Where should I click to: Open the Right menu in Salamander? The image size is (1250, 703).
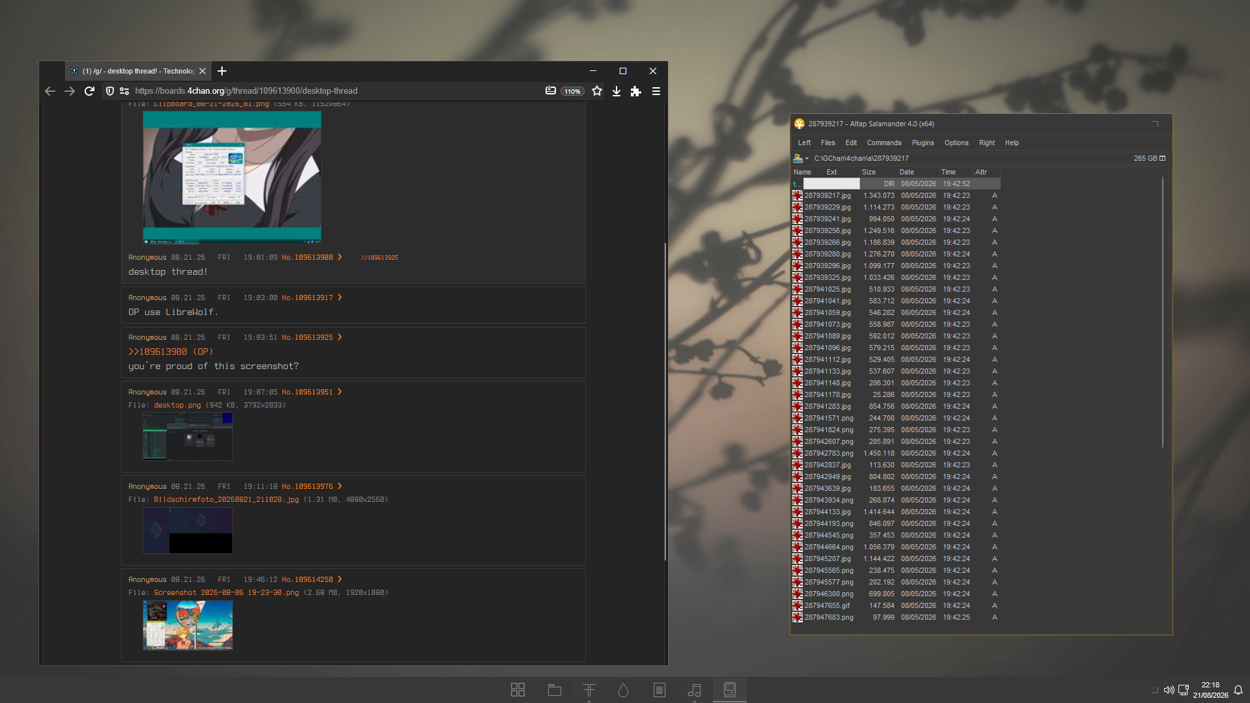(987, 143)
